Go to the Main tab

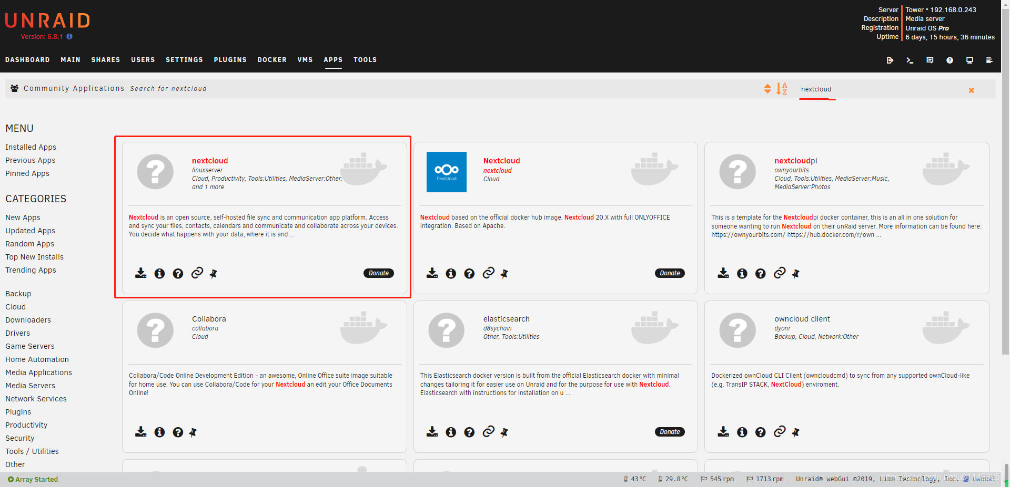tap(70, 60)
